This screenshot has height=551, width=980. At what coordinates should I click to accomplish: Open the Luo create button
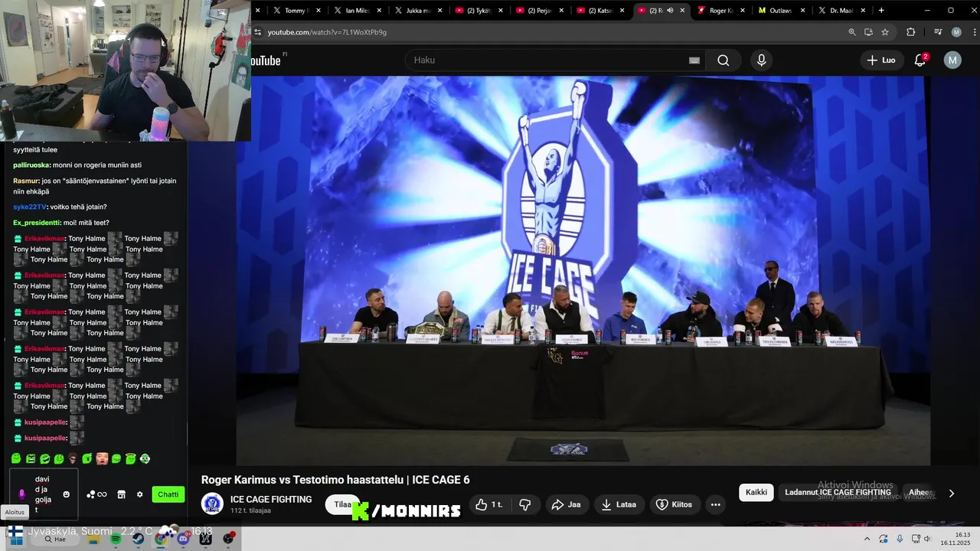[881, 60]
